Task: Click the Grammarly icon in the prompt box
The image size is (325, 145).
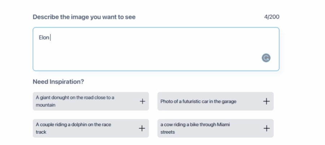Action: tap(266, 58)
